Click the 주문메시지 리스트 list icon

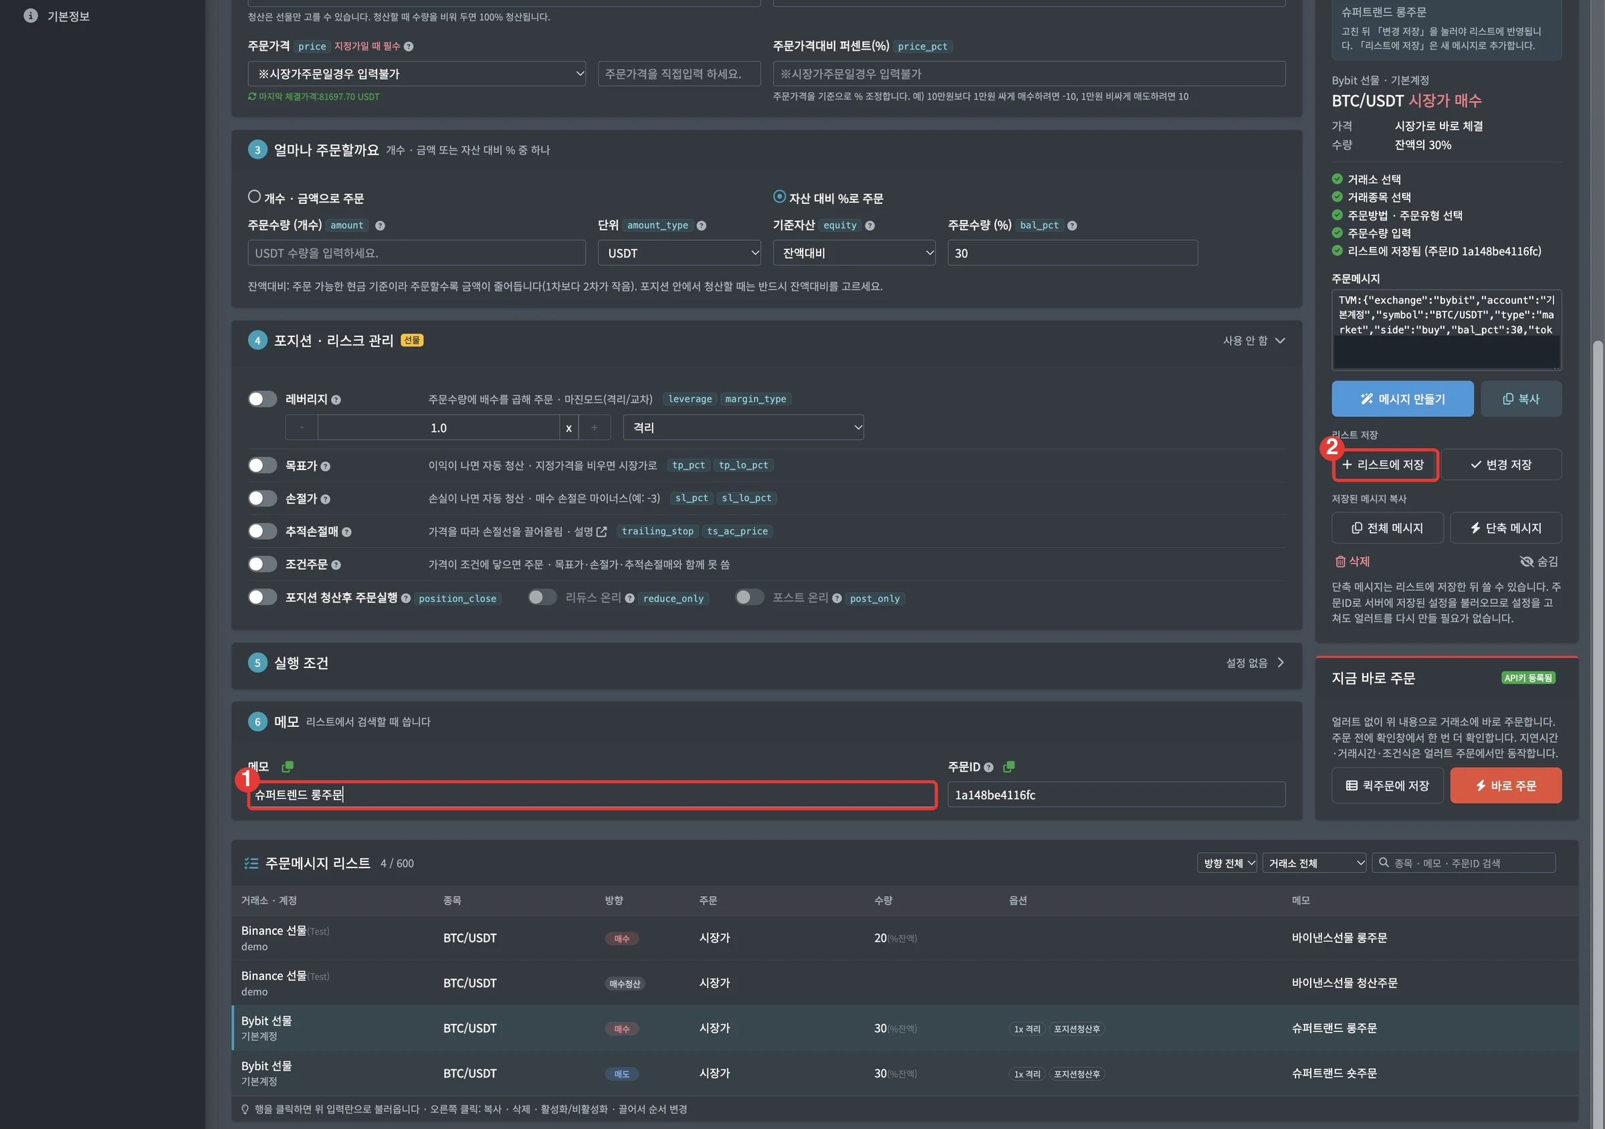(x=251, y=863)
